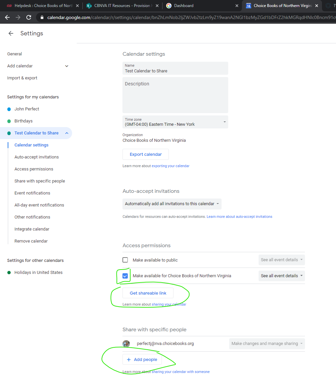Collapse the Test Calendar to Share section
The width and height of the screenshot is (336, 390).
point(67,133)
